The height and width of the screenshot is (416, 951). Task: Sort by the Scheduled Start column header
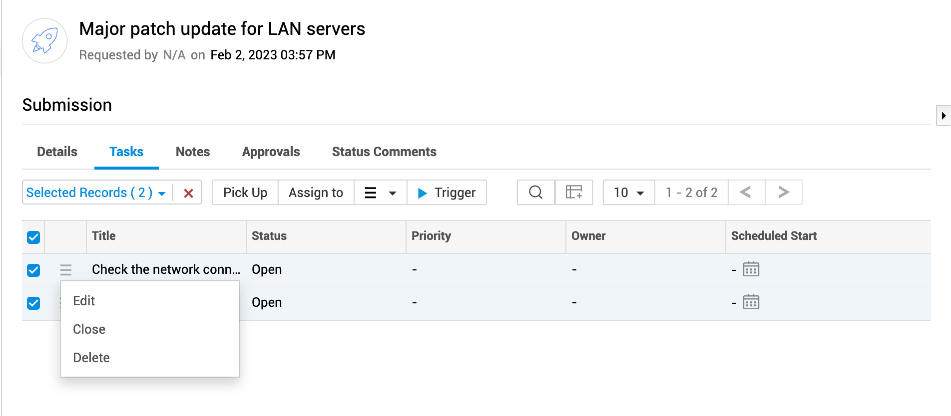(x=774, y=236)
